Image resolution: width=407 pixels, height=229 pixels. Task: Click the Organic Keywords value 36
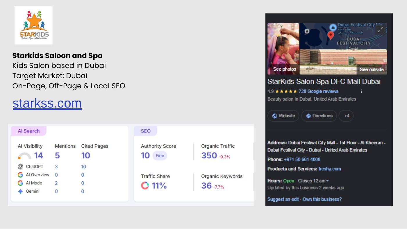206,185
